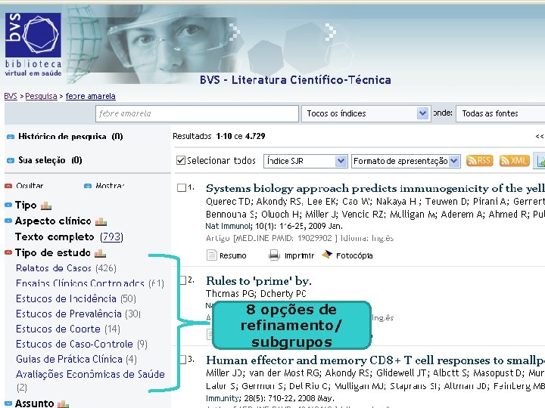The image size is (545, 408).
Task: Click the blue Mostrar icon
Action: coord(88,186)
